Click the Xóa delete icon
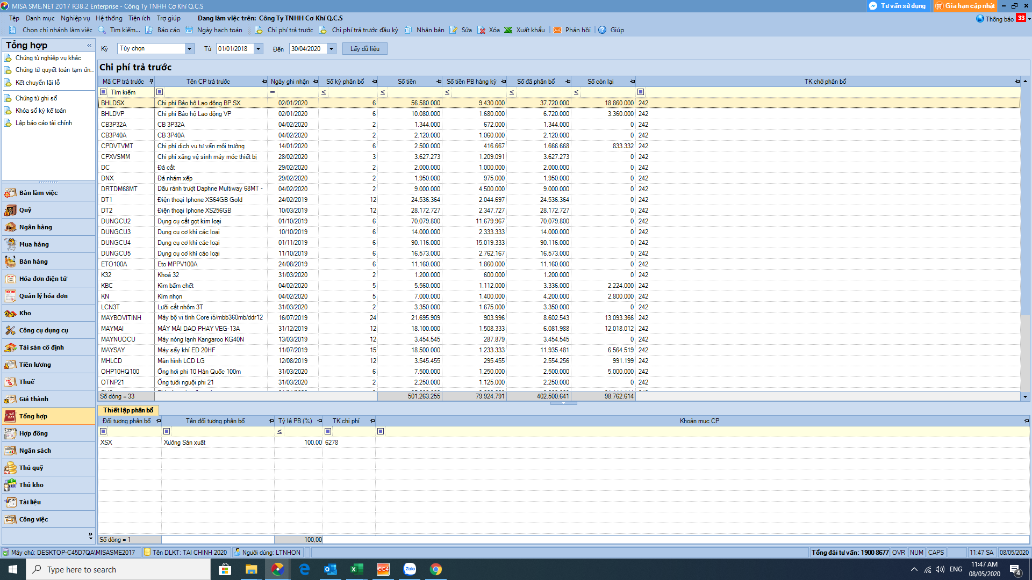Viewport: 1032px width, 580px height. [x=481, y=30]
